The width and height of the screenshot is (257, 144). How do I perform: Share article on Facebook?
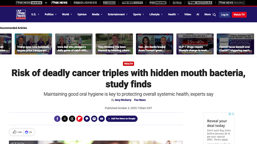pos(57,119)
